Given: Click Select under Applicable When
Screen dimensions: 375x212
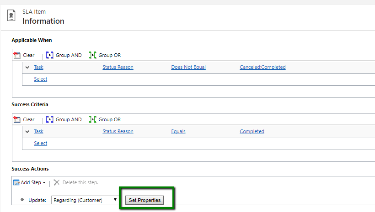Looking at the screenshot, I should pyautogui.click(x=40, y=79).
